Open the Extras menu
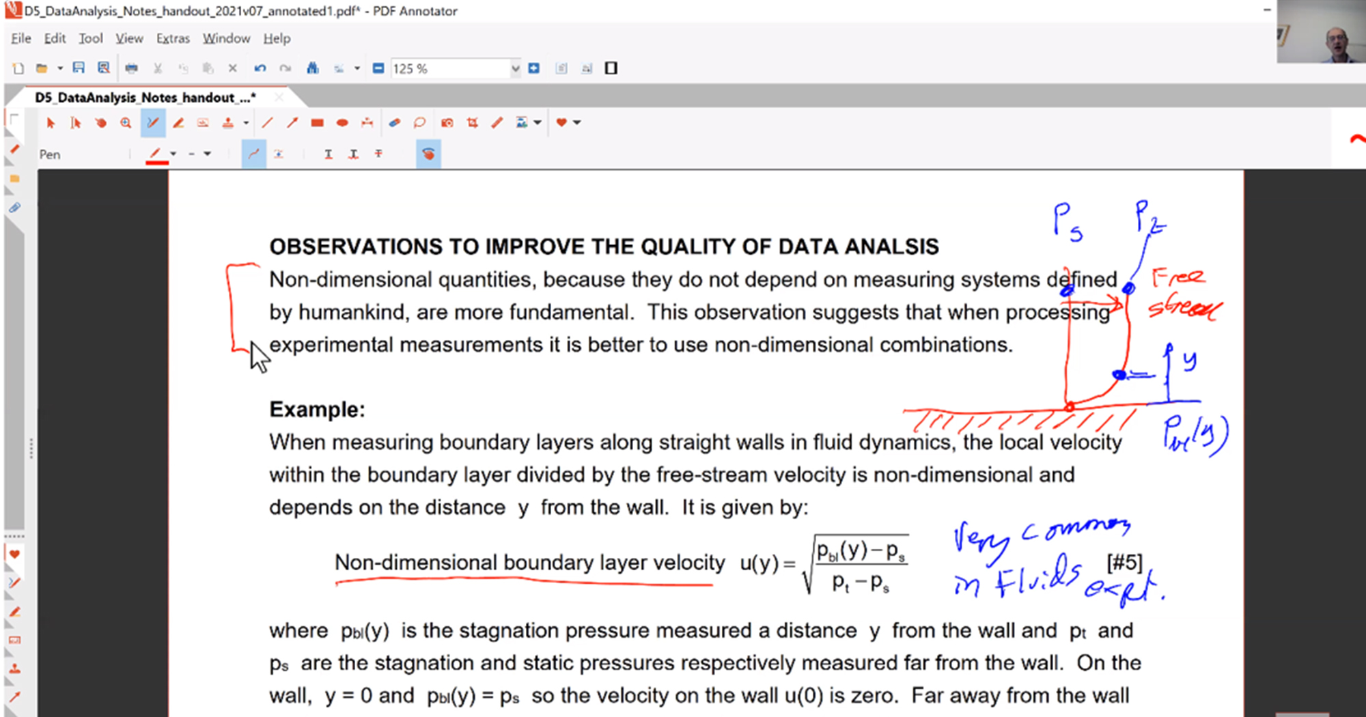Image resolution: width=1366 pixels, height=717 pixels. tap(173, 38)
